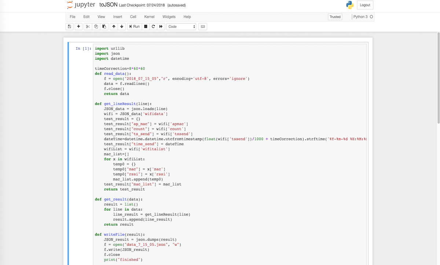Open the View menu
The width and height of the screenshot is (440, 265).
[101, 17]
